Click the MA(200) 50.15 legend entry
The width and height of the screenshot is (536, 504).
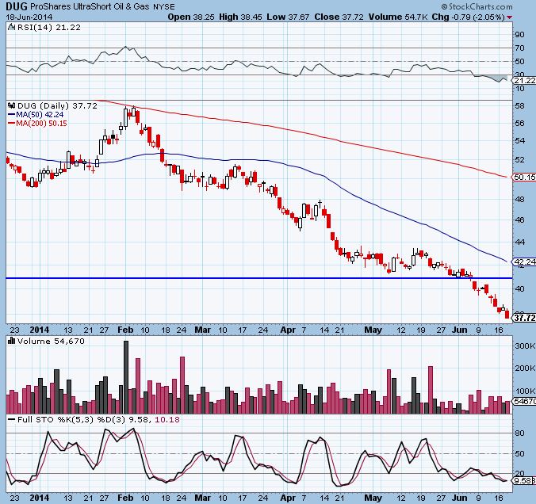pyautogui.click(x=37, y=123)
